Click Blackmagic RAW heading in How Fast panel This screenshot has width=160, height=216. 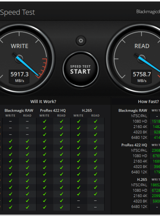point(133,110)
